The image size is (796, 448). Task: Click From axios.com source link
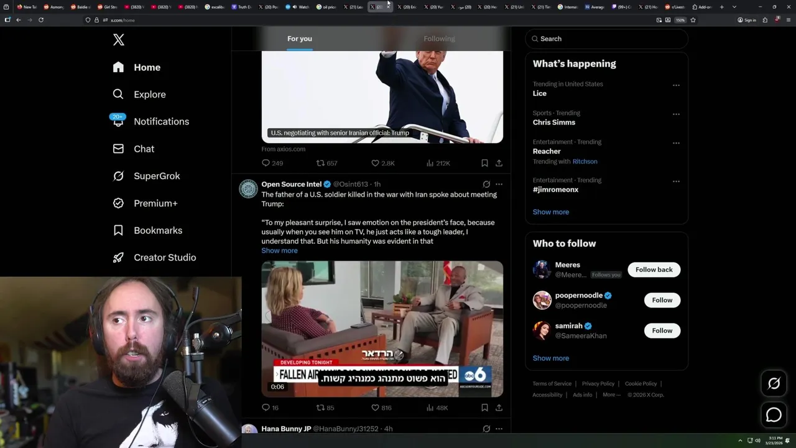[x=283, y=149]
